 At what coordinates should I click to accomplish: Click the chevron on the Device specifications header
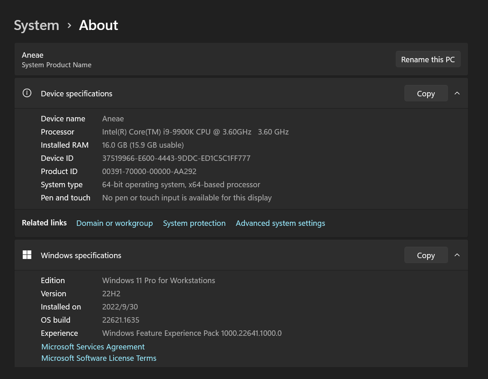point(457,93)
